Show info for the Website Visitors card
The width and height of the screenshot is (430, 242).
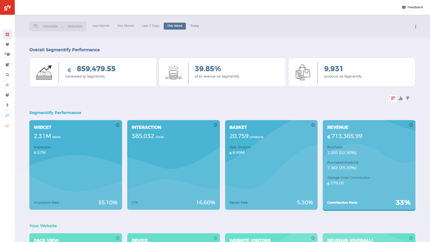coord(313,238)
